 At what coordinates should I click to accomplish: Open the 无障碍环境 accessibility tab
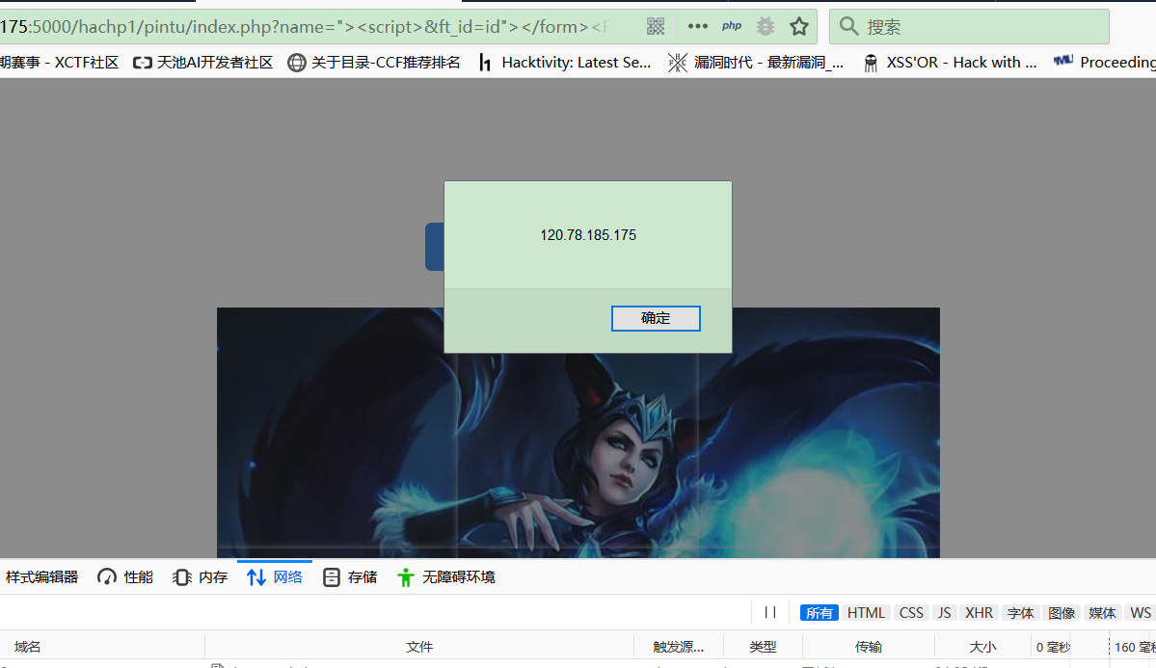446,577
